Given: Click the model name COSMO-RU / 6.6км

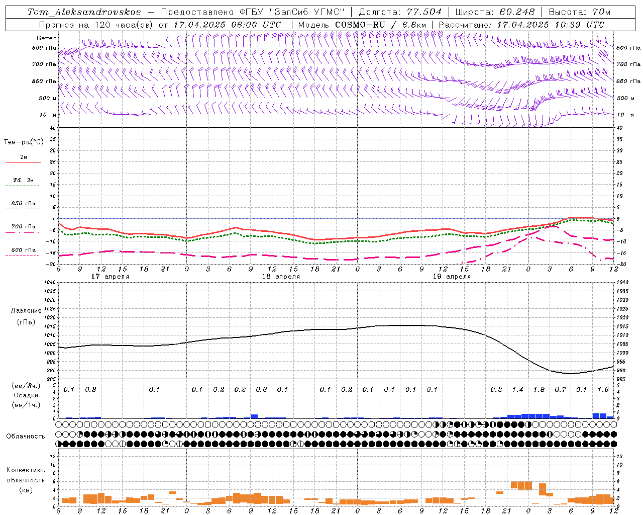Looking at the screenshot, I should (381, 25).
